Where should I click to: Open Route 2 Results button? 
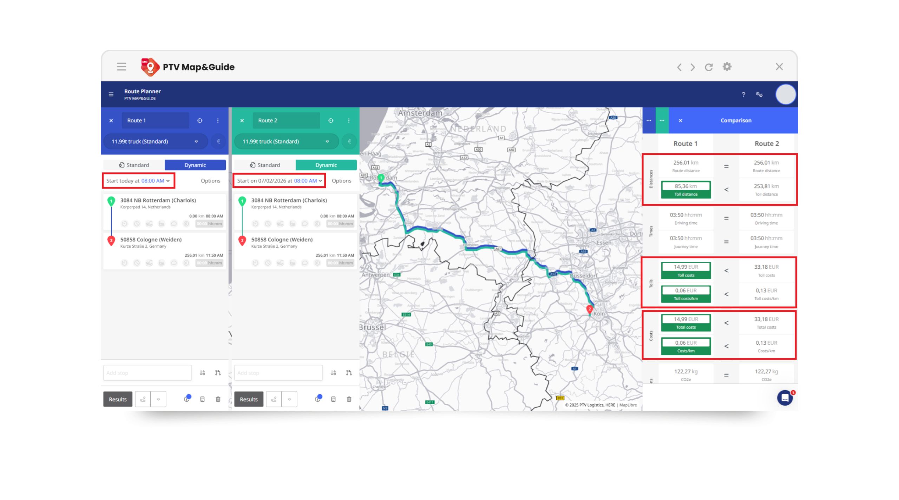point(249,399)
